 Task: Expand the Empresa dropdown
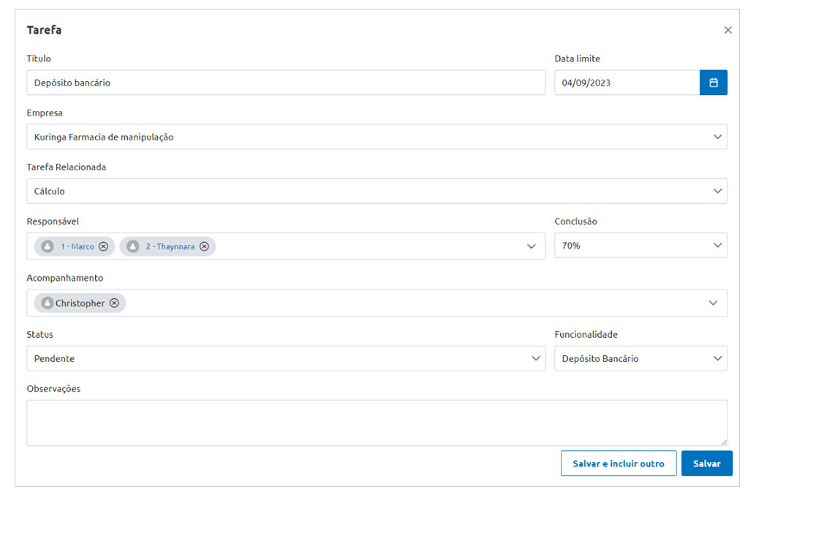717,137
